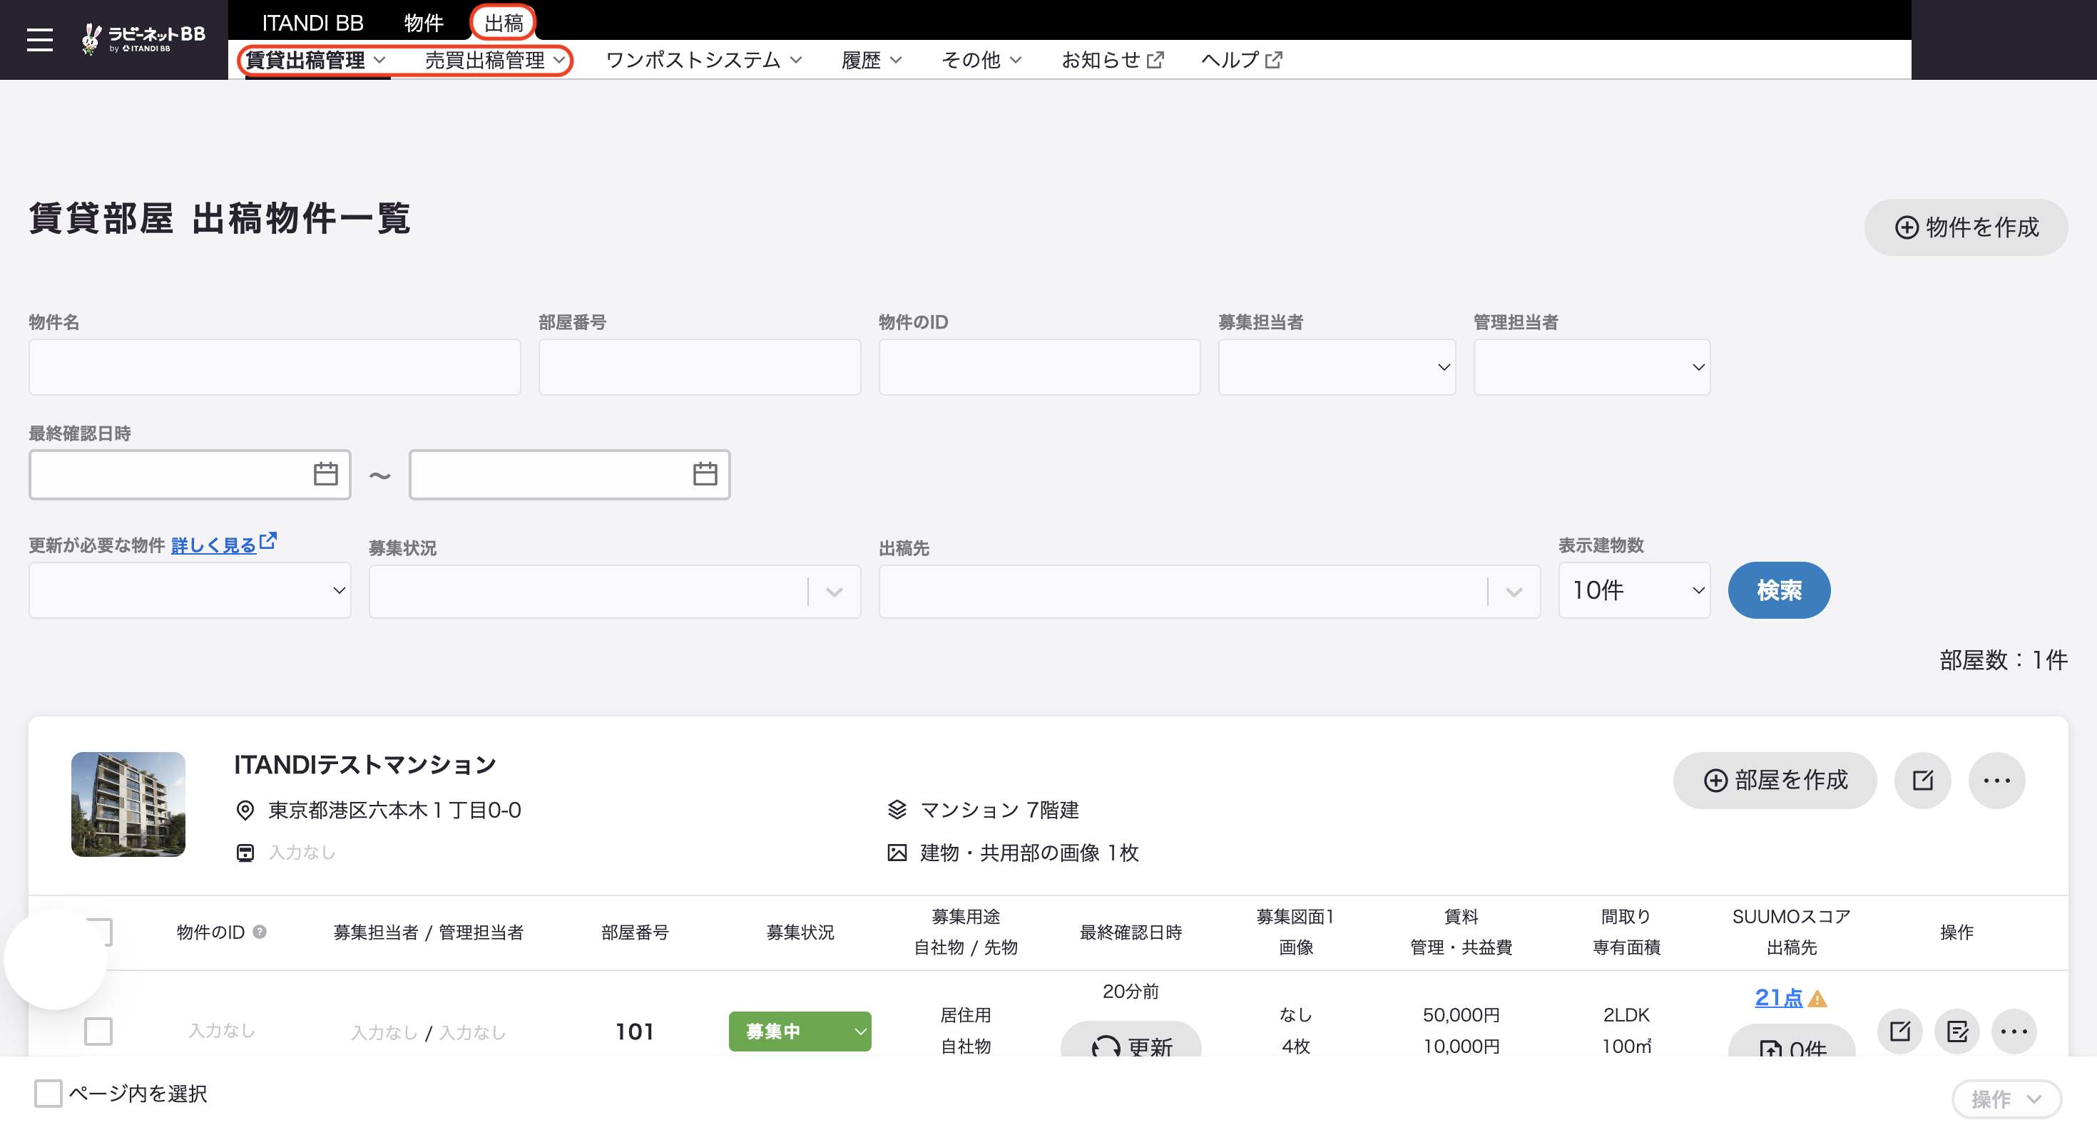Click the layers icon beside マンション 7階建

pos(897,809)
